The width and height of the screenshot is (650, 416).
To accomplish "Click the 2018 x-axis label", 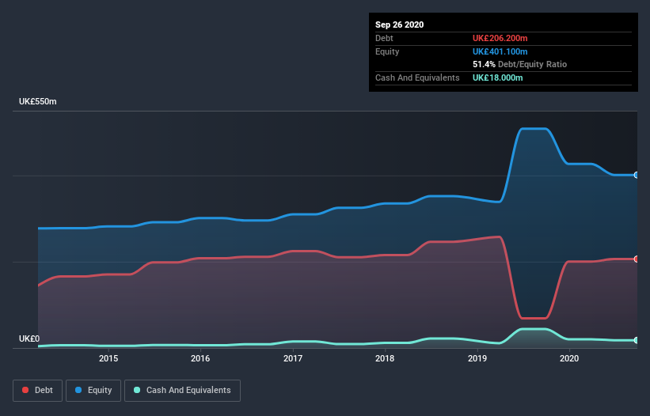I will tap(385, 358).
